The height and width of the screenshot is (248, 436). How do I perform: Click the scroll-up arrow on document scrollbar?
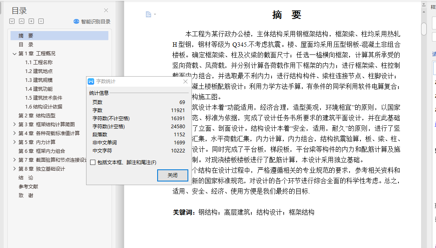(424, 12)
